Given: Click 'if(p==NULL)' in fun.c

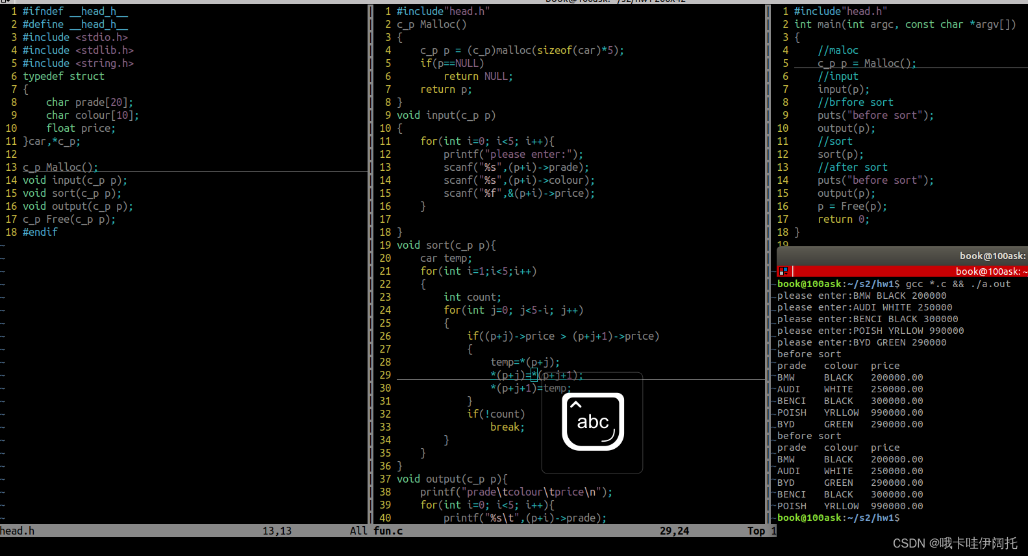Looking at the screenshot, I should (x=452, y=63).
